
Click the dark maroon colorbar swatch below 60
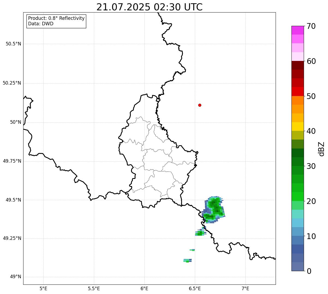297,65
